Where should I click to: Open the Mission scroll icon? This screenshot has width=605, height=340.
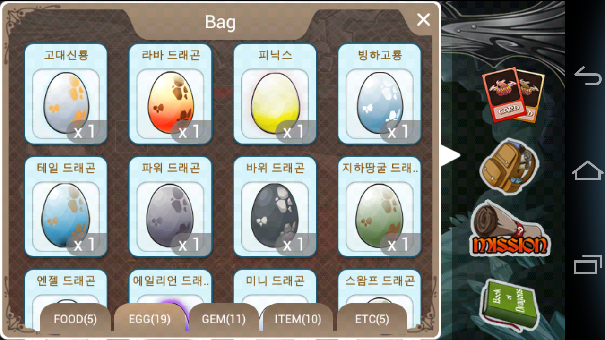point(510,229)
